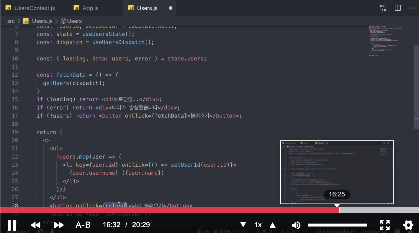Click the 16:25 preview thumbnail
The image size is (419, 233).
point(337,172)
